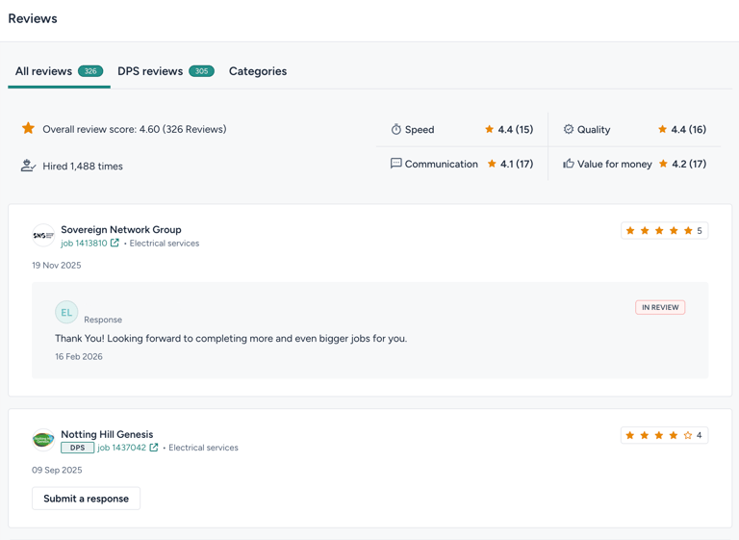The height and width of the screenshot is (540, 739).
Task: Click the Value for money thumbs-up icon
Action: tap(569, 164)
